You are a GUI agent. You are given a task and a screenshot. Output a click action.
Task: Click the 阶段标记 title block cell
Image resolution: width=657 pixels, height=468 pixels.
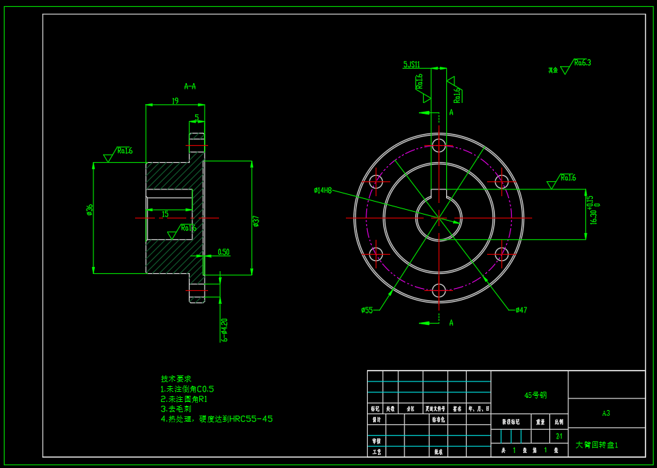(511, 422)
